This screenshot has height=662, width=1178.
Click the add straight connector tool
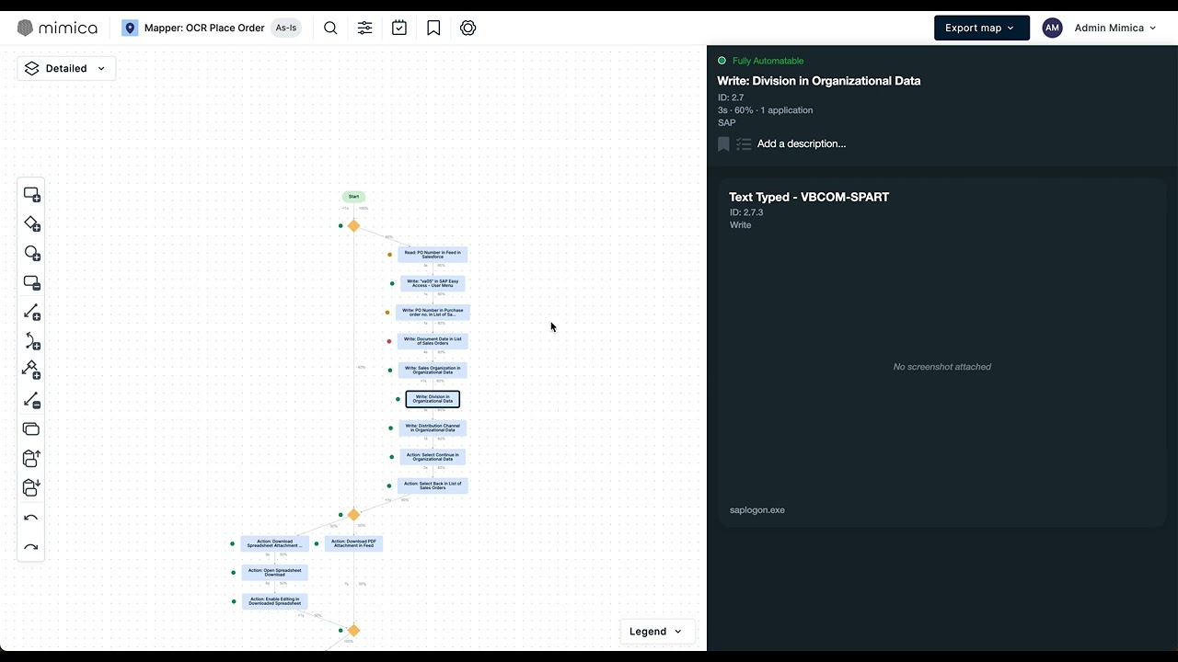click(31, 313)
